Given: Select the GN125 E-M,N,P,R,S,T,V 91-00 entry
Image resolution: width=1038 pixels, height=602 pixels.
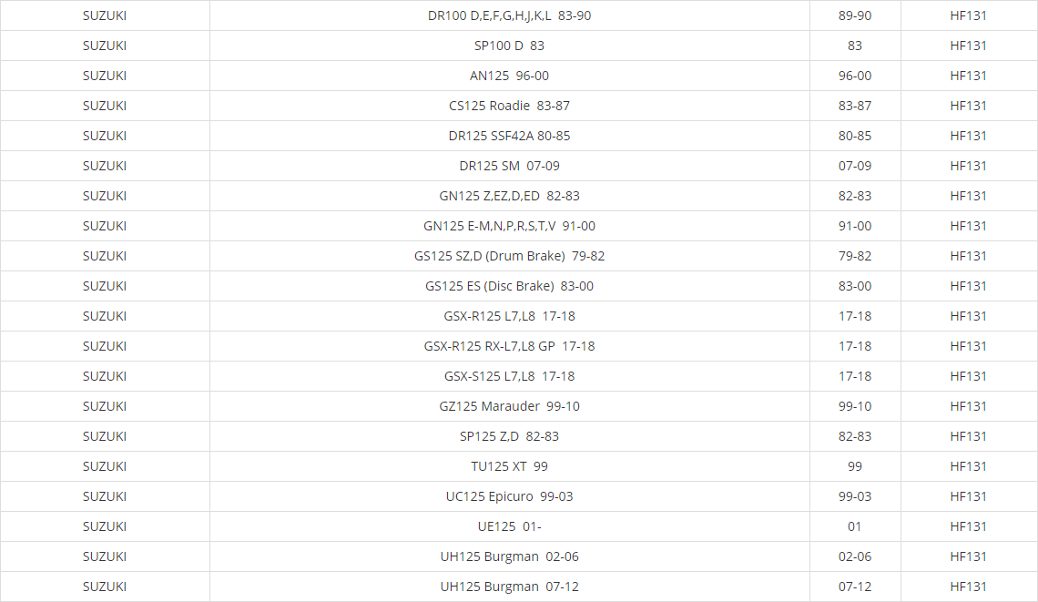Looking at the screenshot, I should [509, 226].
